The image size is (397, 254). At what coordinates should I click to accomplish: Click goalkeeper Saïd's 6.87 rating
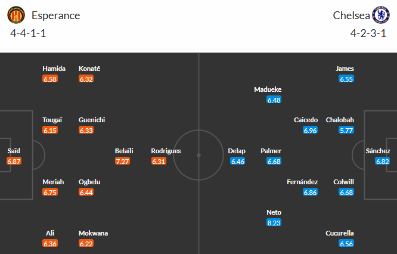click(14, 161)
